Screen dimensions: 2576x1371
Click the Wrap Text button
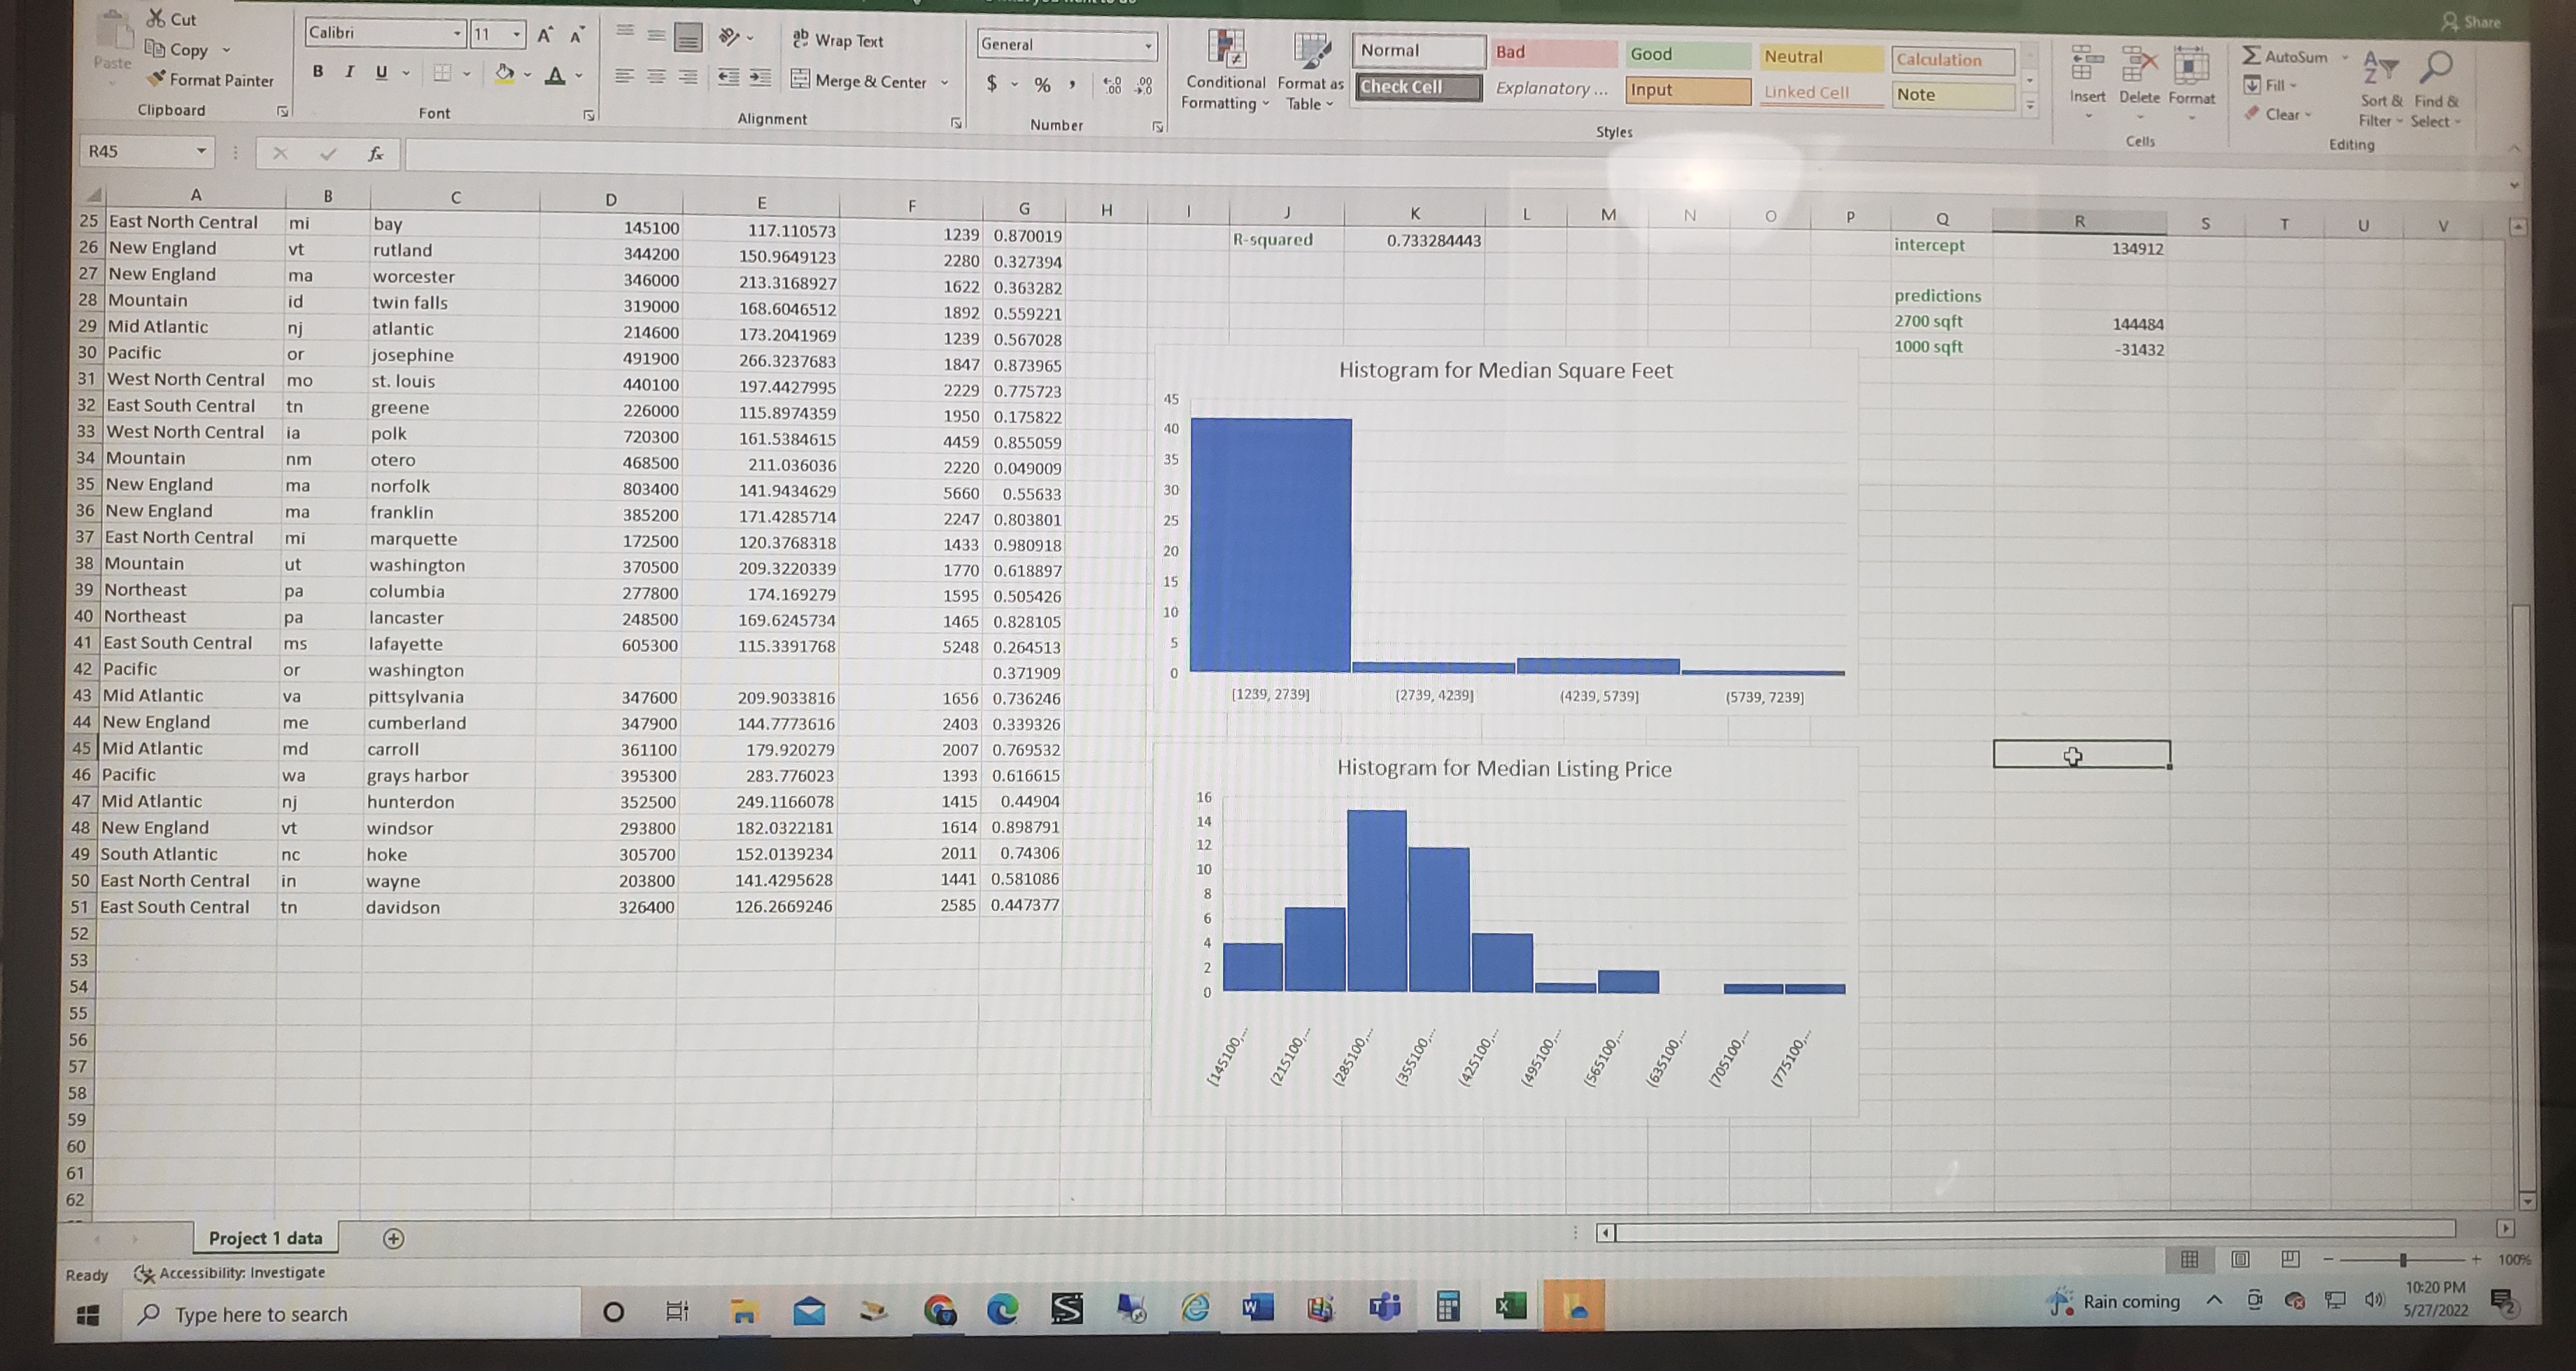pyautogui.click(x=838, y=40)
